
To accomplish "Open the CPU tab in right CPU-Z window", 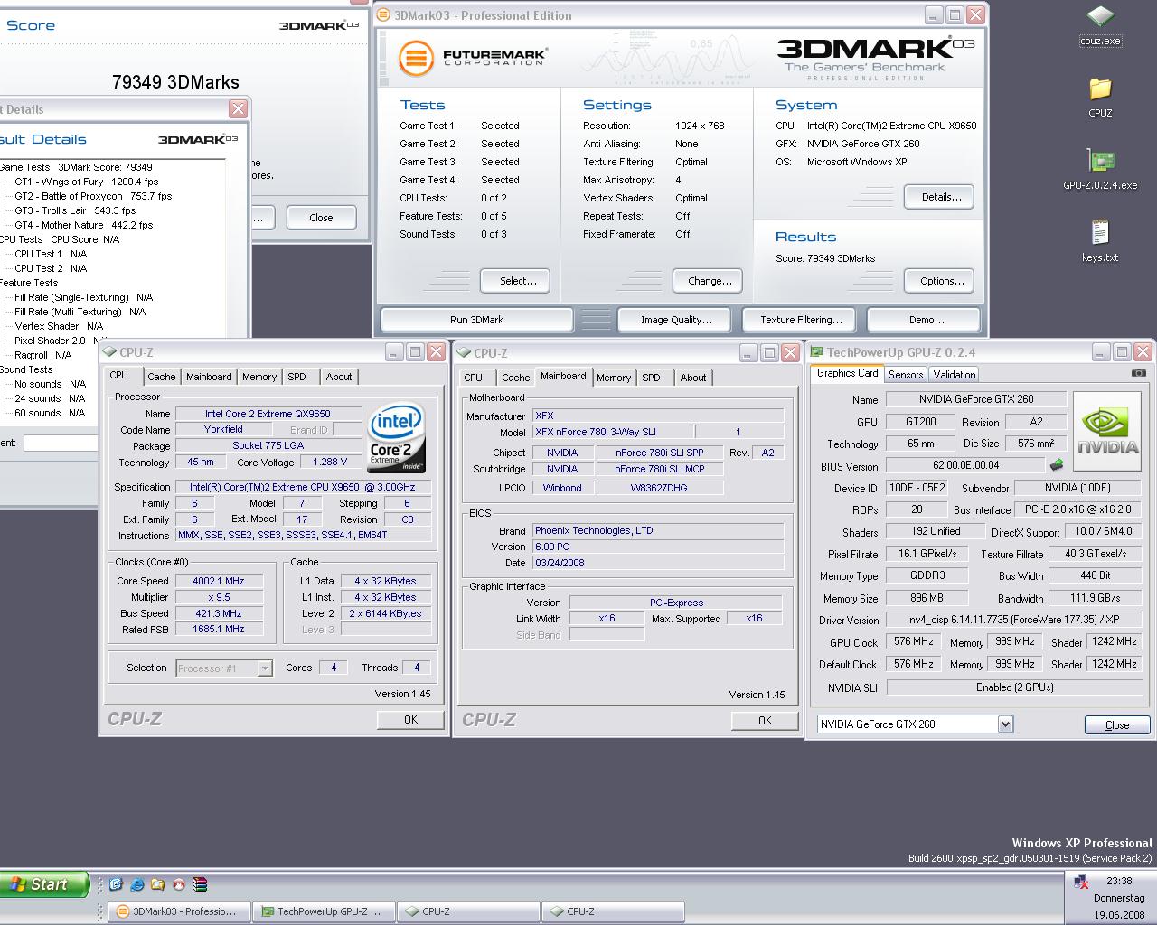I will click(474, 378).
